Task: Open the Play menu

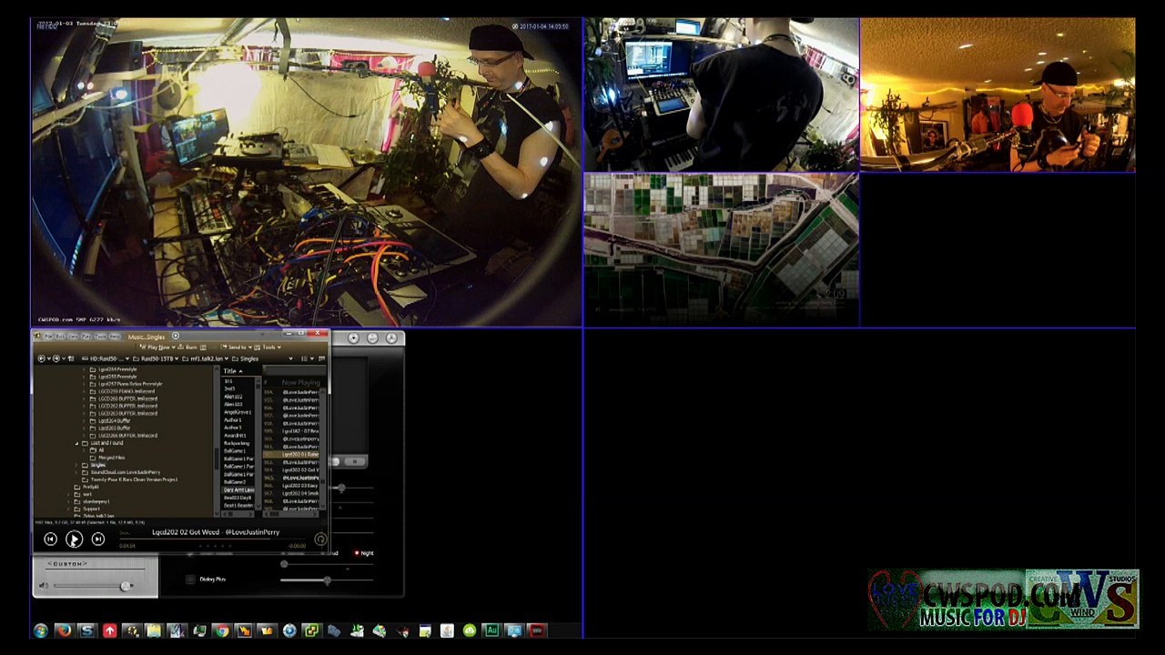Action: 86,337
